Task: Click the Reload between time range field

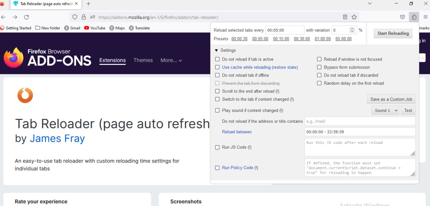Action: [360, 132]
